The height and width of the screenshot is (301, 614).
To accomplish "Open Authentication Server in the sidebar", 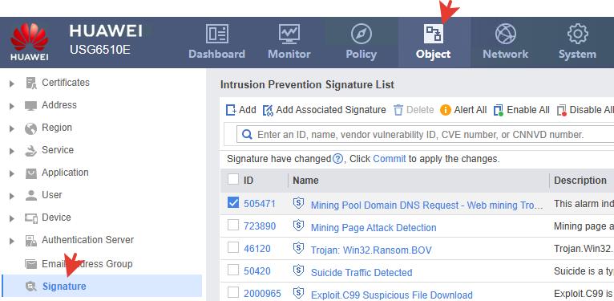I will pos(87,240).
